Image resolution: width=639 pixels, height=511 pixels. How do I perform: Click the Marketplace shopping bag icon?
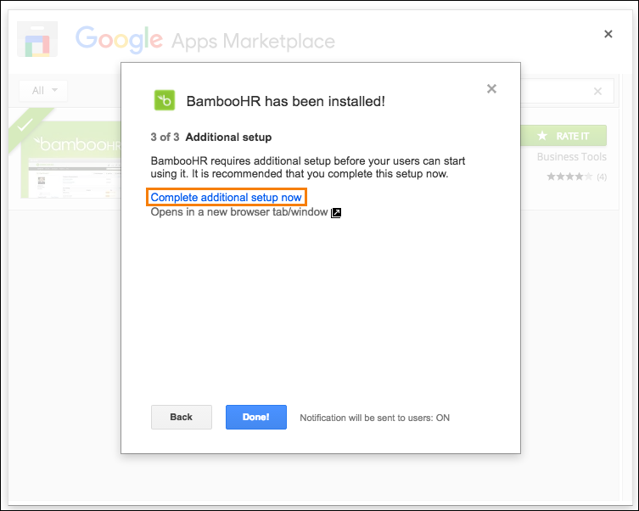(37, 39)
